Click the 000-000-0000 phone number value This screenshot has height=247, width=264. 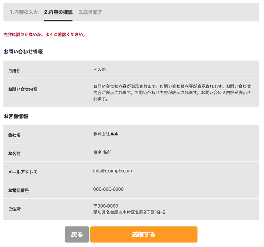(x=108, y=189)
